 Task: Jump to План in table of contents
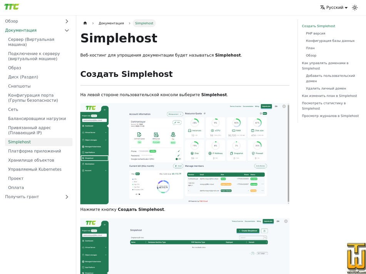pos(310,48)
